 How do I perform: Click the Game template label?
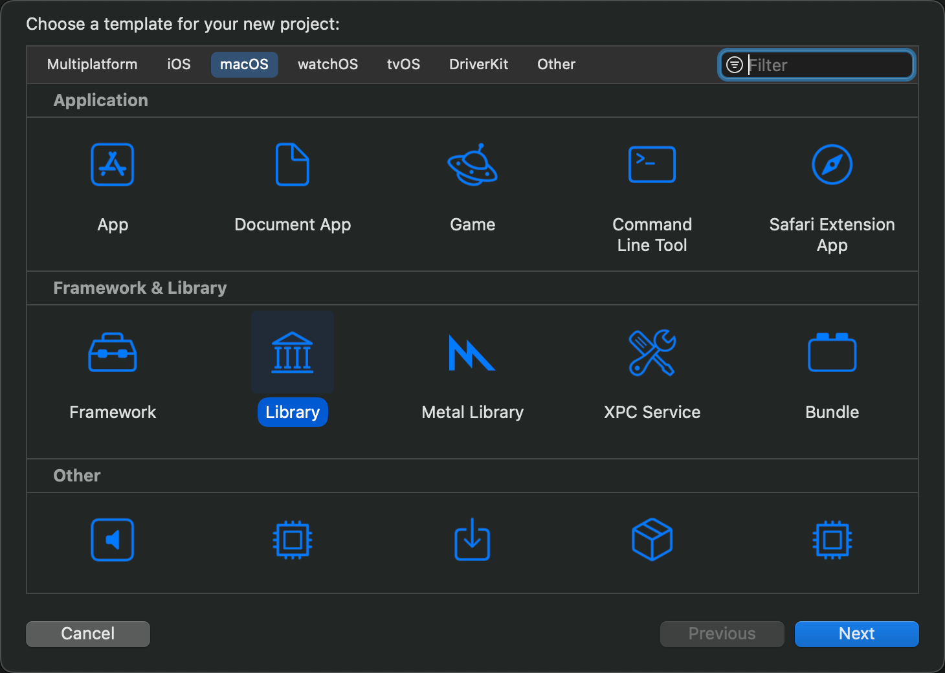coord(472,225)
